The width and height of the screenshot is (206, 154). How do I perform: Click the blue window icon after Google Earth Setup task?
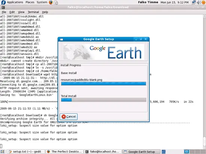point(164,152)
